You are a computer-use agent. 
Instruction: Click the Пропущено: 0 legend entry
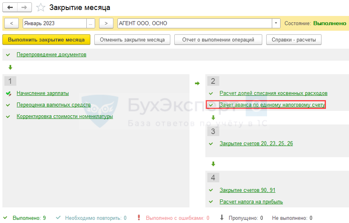point(246,218)
